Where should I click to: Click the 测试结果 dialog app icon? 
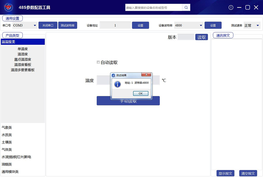(114, 75)
